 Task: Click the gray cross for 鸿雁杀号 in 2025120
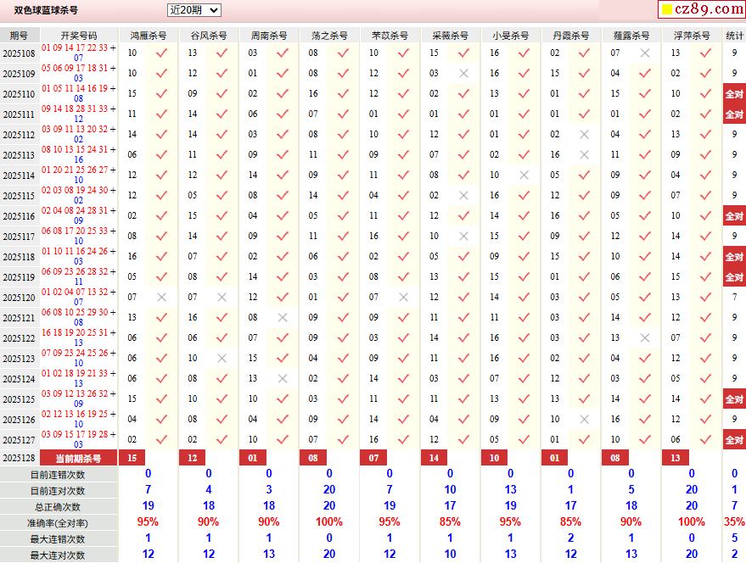click(162, 297)
